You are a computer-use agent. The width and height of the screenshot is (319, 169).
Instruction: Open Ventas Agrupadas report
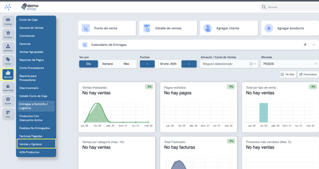point(32,52)
